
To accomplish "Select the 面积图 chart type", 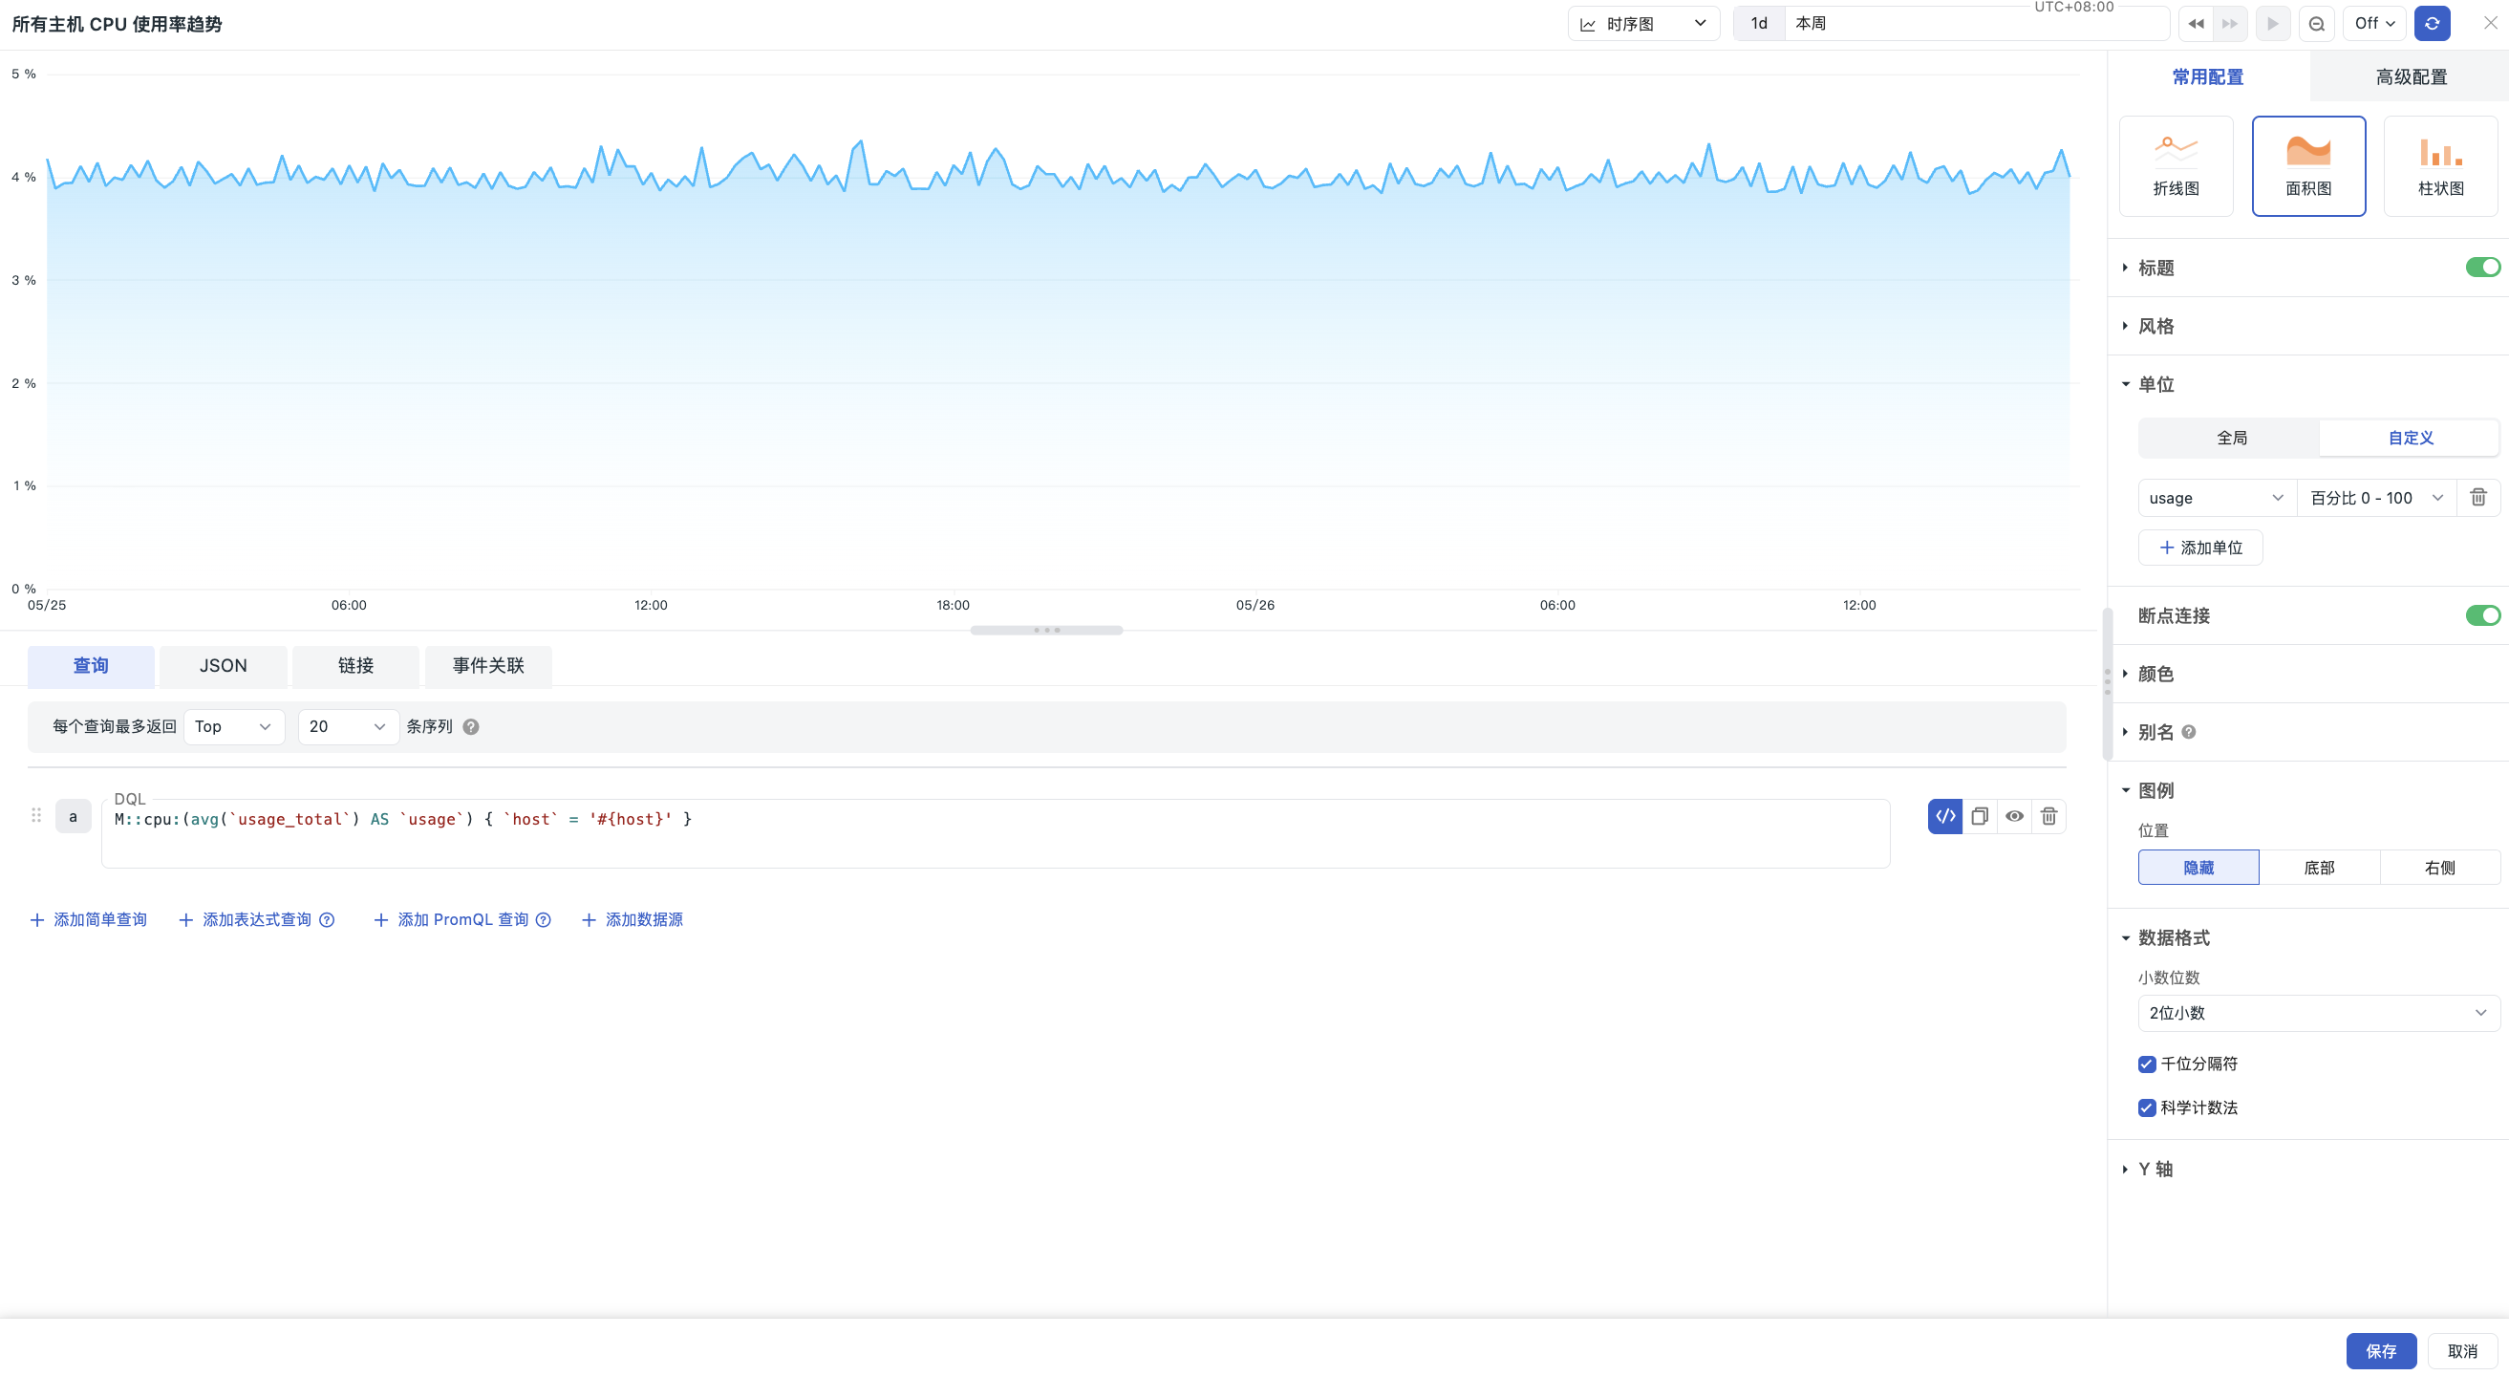I will click(x=2308, y=165).
